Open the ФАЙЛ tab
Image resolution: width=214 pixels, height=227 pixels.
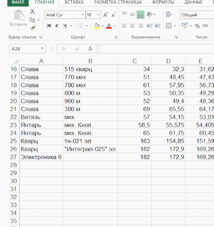tap(18, 2)
